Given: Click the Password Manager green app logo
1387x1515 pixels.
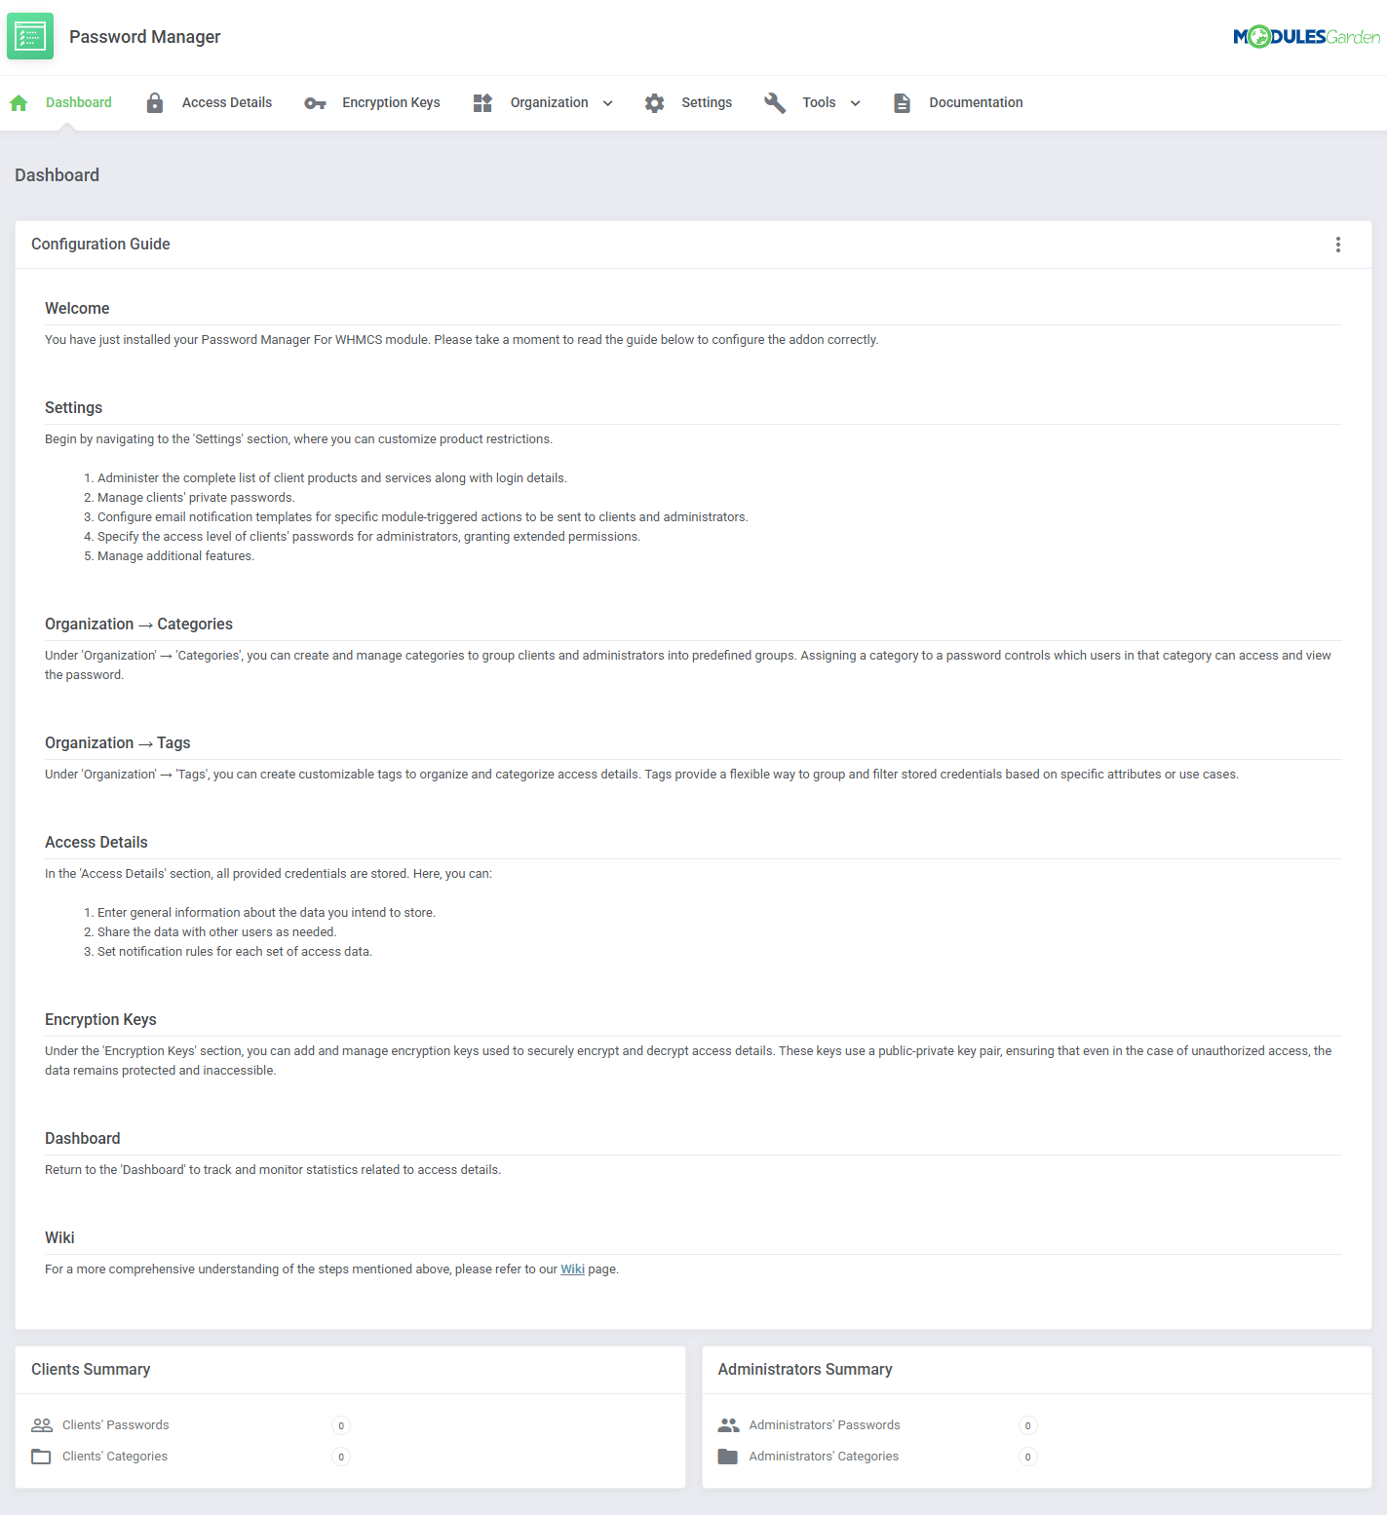Looking at the screenshot, I should coord(30,36).
